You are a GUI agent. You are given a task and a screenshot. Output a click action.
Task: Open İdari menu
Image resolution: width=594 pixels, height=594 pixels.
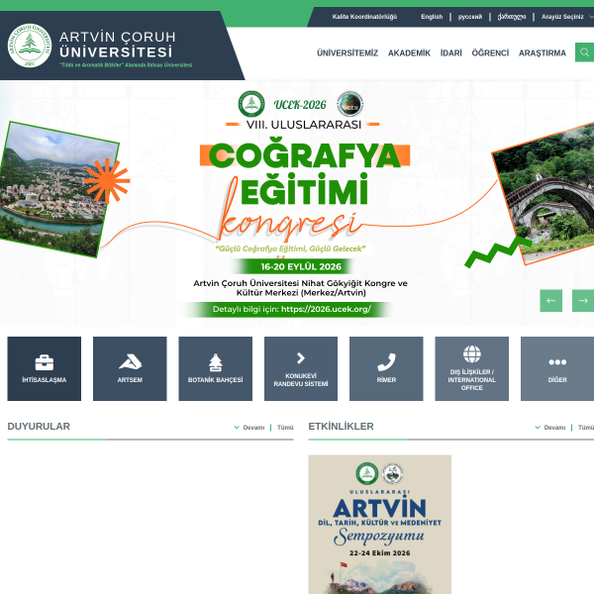451,53
